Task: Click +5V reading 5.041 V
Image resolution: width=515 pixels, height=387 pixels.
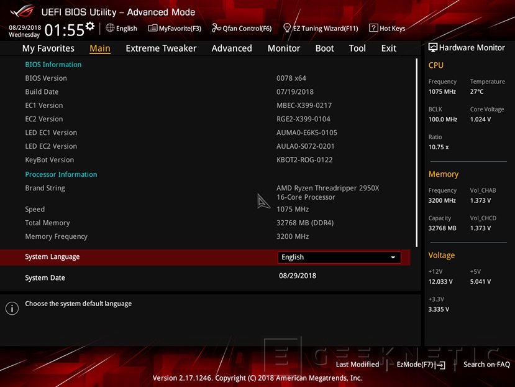Action: coord(480,282)
